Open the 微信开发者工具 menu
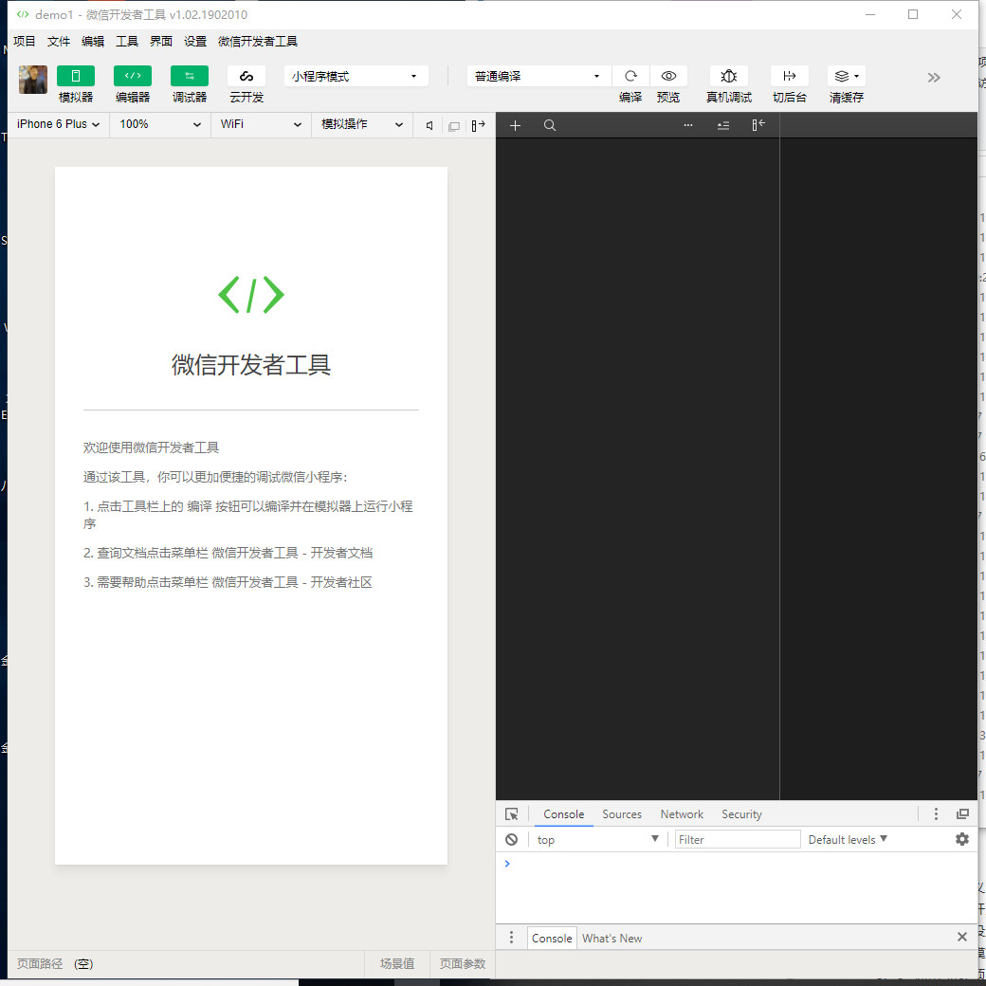986x986 pixels. [258, 42]
